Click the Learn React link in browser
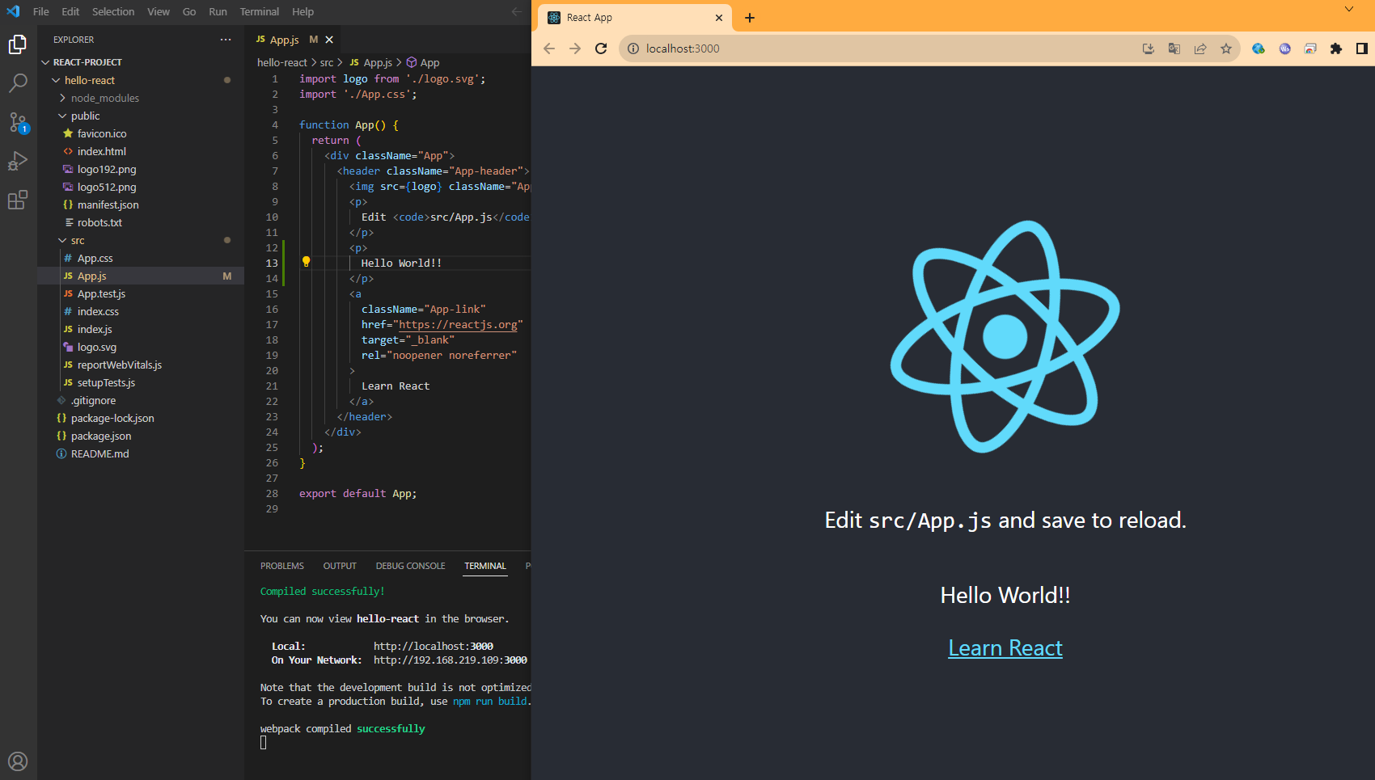This screenshot has height=780, width=1375. 1005,648
